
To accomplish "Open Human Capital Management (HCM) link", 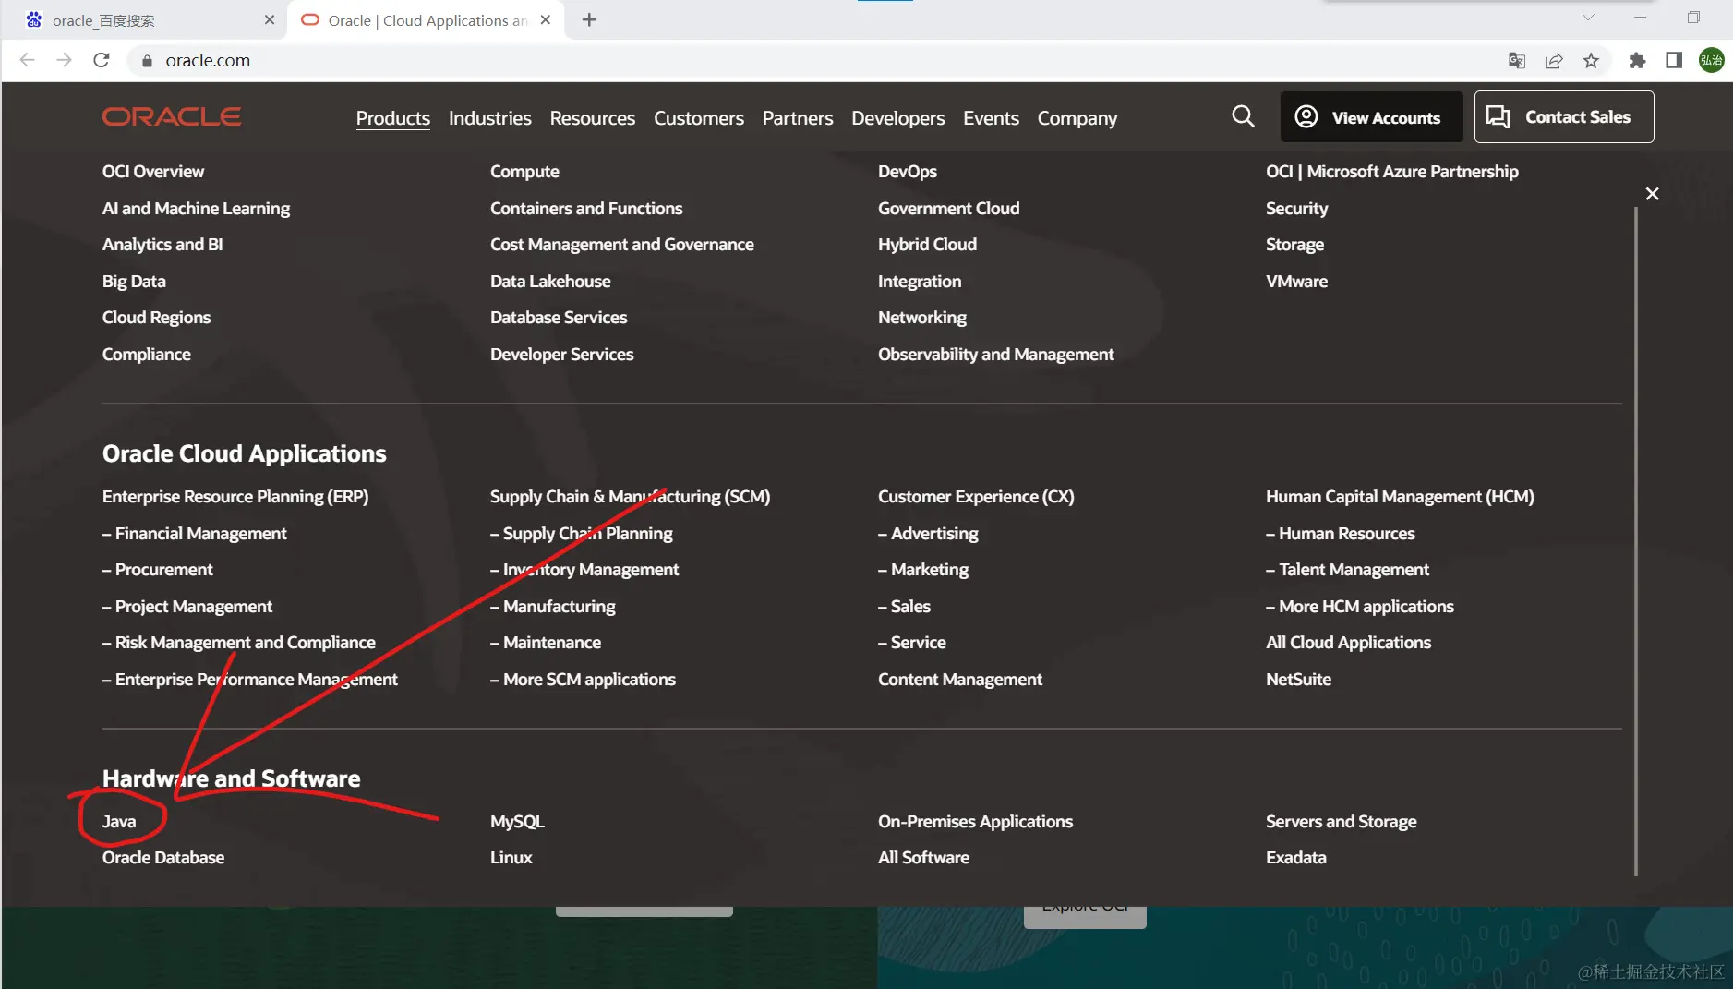I will pos(1400,496).
